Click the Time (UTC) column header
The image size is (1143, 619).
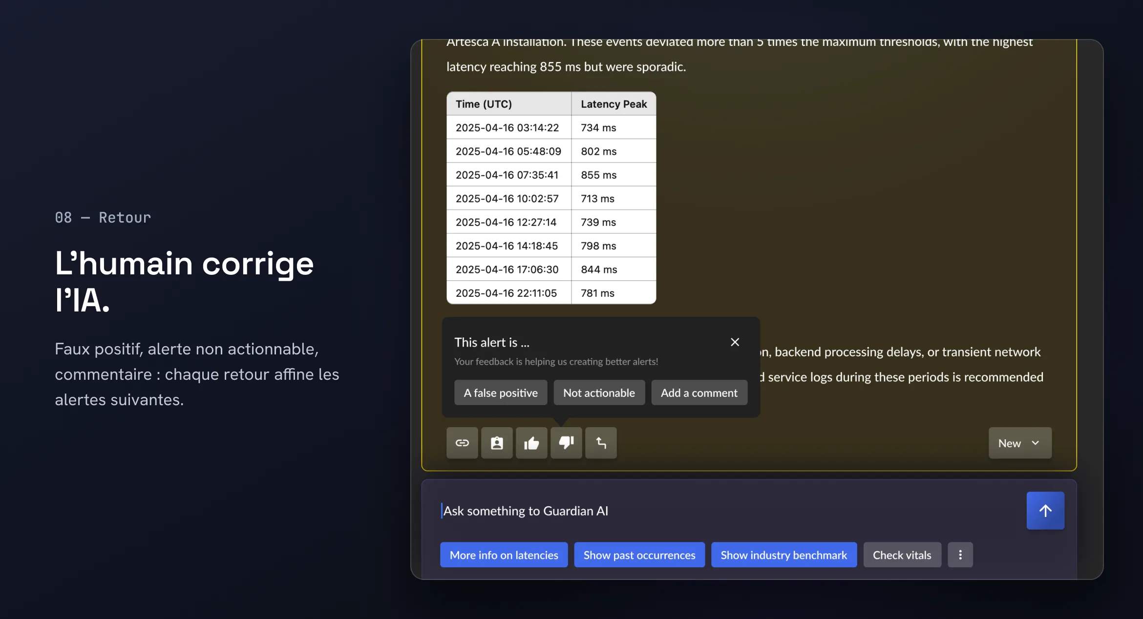point(509,103)
